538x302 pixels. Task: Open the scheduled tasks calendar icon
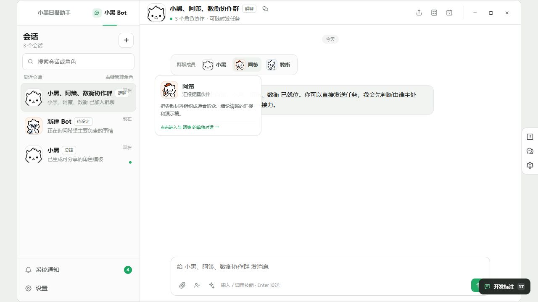tap(449, 13)
